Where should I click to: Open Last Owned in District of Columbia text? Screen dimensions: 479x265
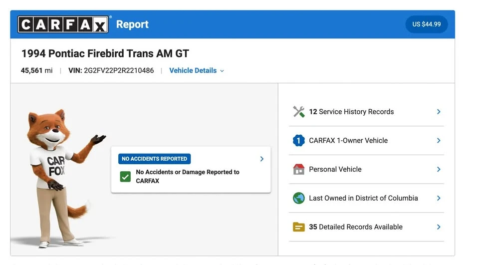tap(363, 198)
